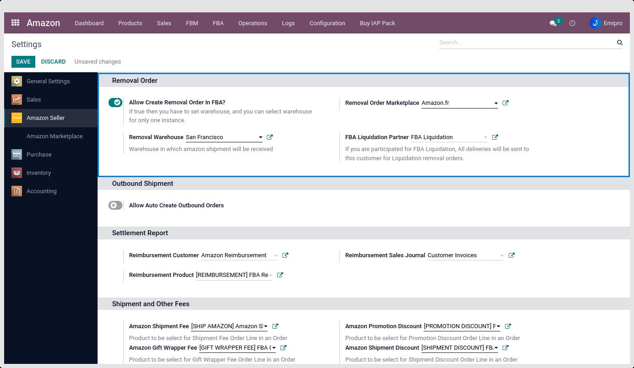This screenshot has width=634, height=368.
Task: Open the Buy IAP Pack menu
Action: tap(377, 23)
